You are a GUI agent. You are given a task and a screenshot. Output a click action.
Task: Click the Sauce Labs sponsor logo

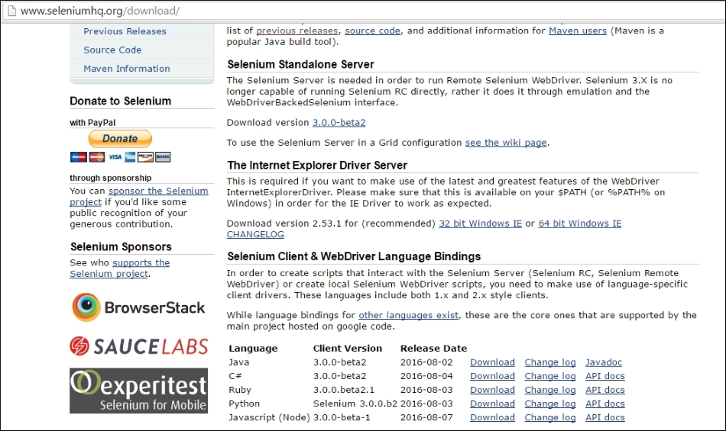pyautogui.click(x=139, y=346)
